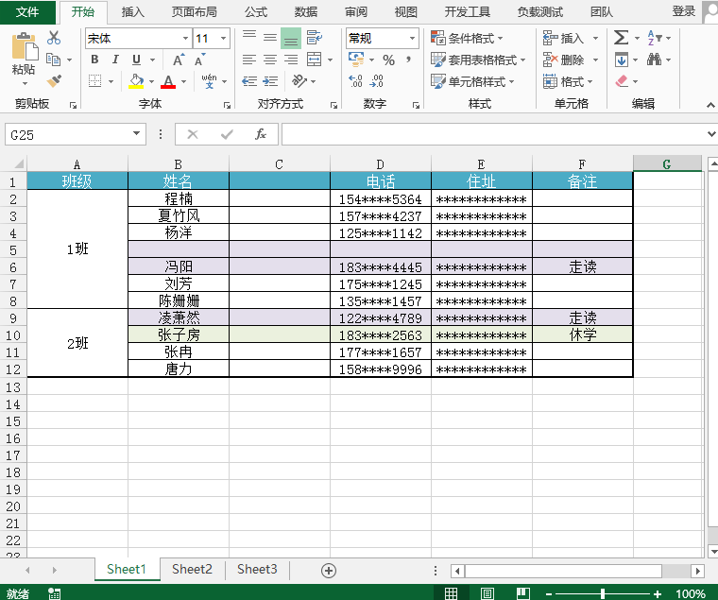Apply percent style format
The height and width of the screenshot is (600, 718).
click(389, 60)
